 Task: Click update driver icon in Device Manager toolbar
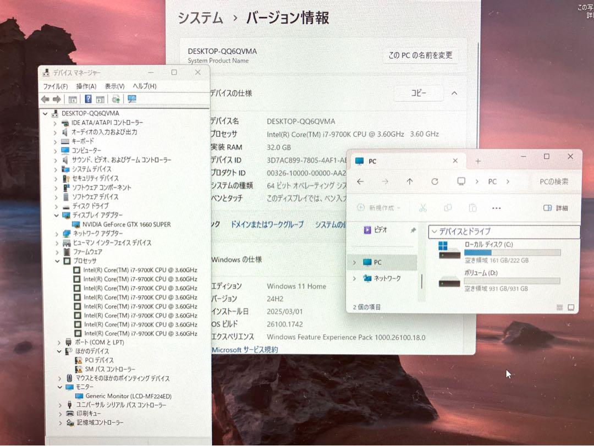point(116,100)
